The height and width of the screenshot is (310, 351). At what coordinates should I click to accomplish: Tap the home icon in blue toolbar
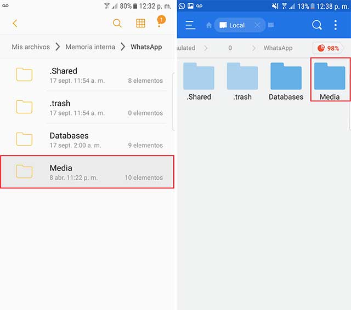209,25
